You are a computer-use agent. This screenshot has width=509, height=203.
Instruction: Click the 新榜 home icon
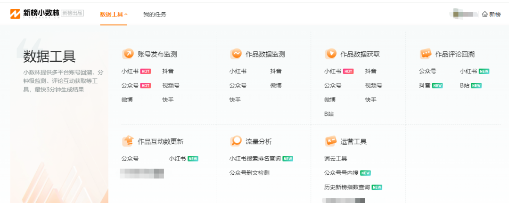[485, 14]
